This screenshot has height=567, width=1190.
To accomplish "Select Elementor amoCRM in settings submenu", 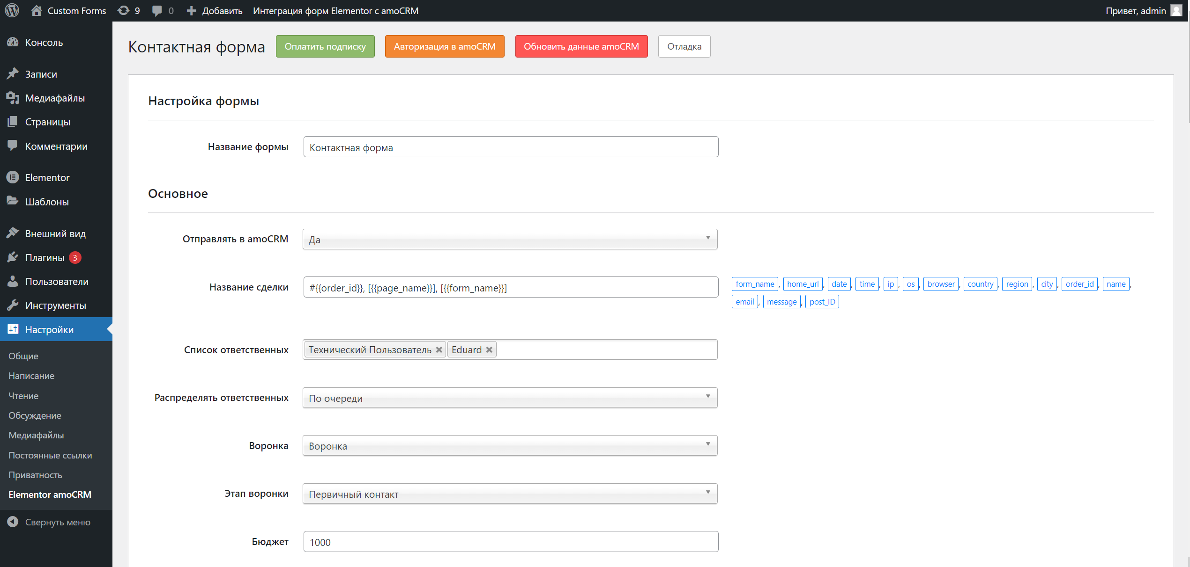I will click(x=50, y=494).
